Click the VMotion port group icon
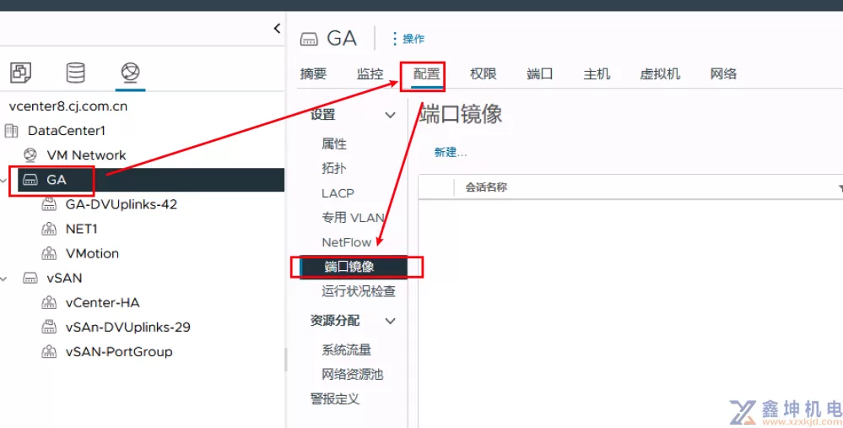The image size is (843, 428). tap(49, 253)
